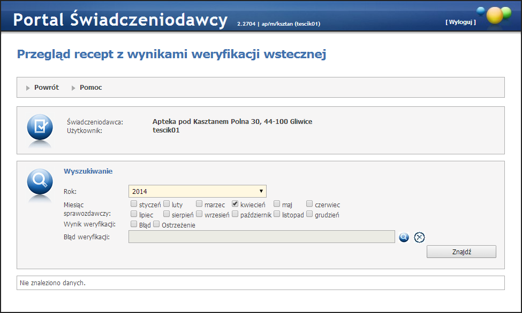Click the Wyszukiwanie section heading
The height and width of the screenshot is (313, 522).
coord(88,171)
